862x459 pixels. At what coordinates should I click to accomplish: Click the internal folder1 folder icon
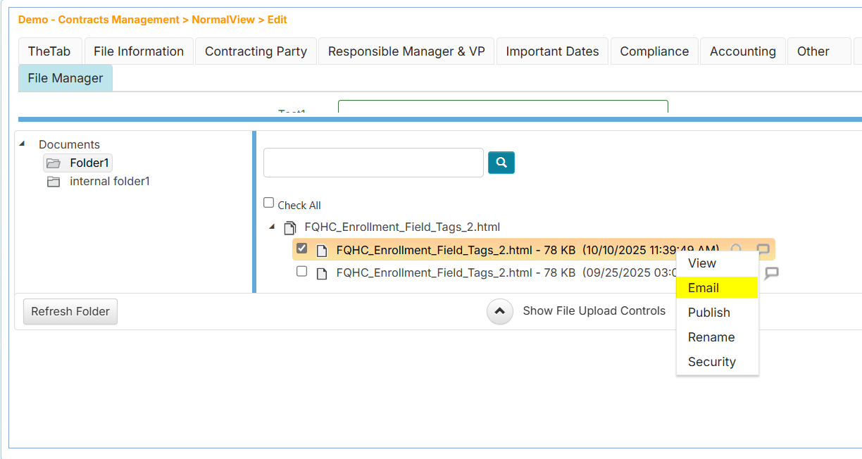(53, 182)
